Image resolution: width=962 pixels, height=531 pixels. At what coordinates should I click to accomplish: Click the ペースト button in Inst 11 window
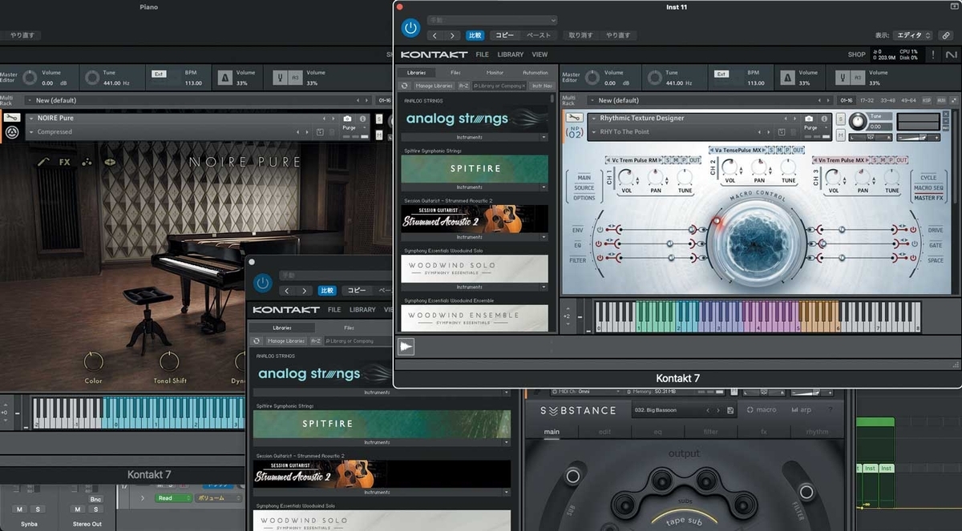[538, 35]
